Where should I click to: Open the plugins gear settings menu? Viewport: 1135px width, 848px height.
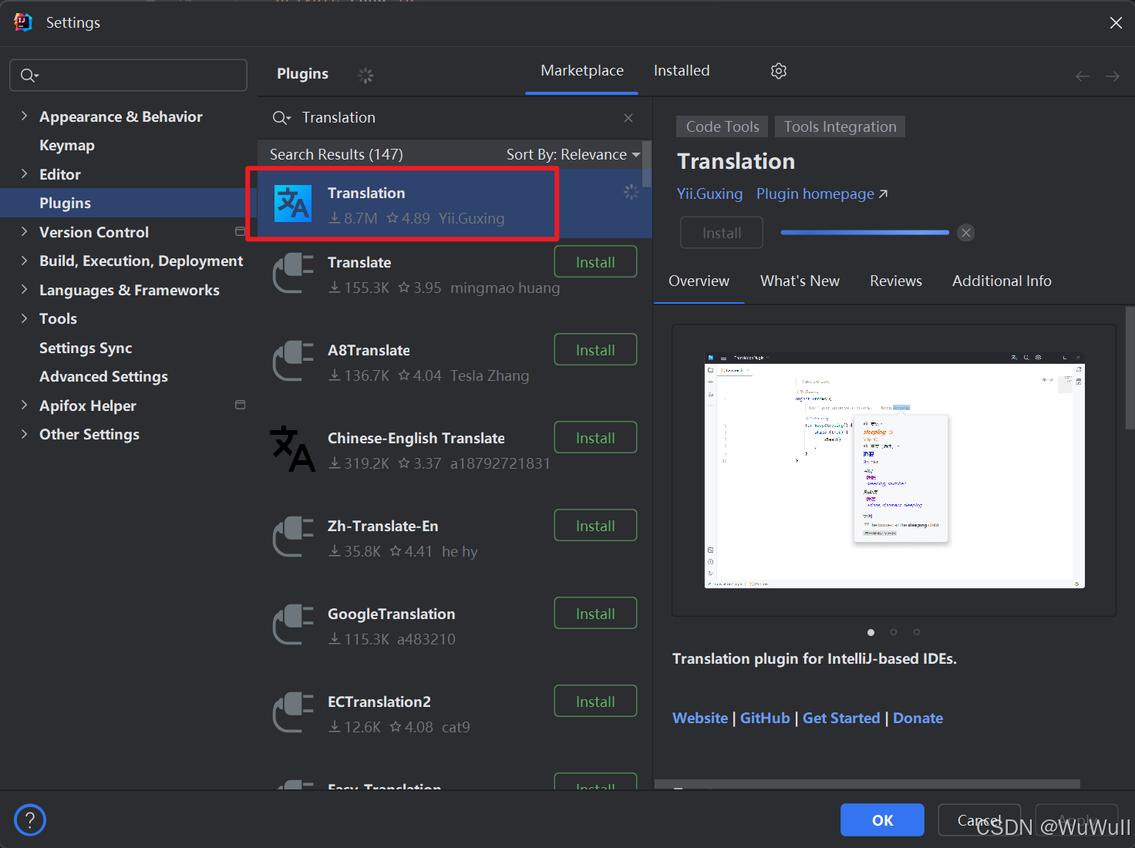click(779, 71)
